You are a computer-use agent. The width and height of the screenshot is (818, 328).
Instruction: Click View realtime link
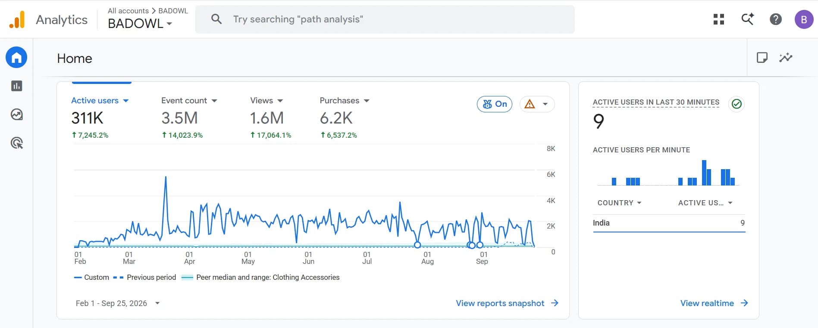pos(707,303)
